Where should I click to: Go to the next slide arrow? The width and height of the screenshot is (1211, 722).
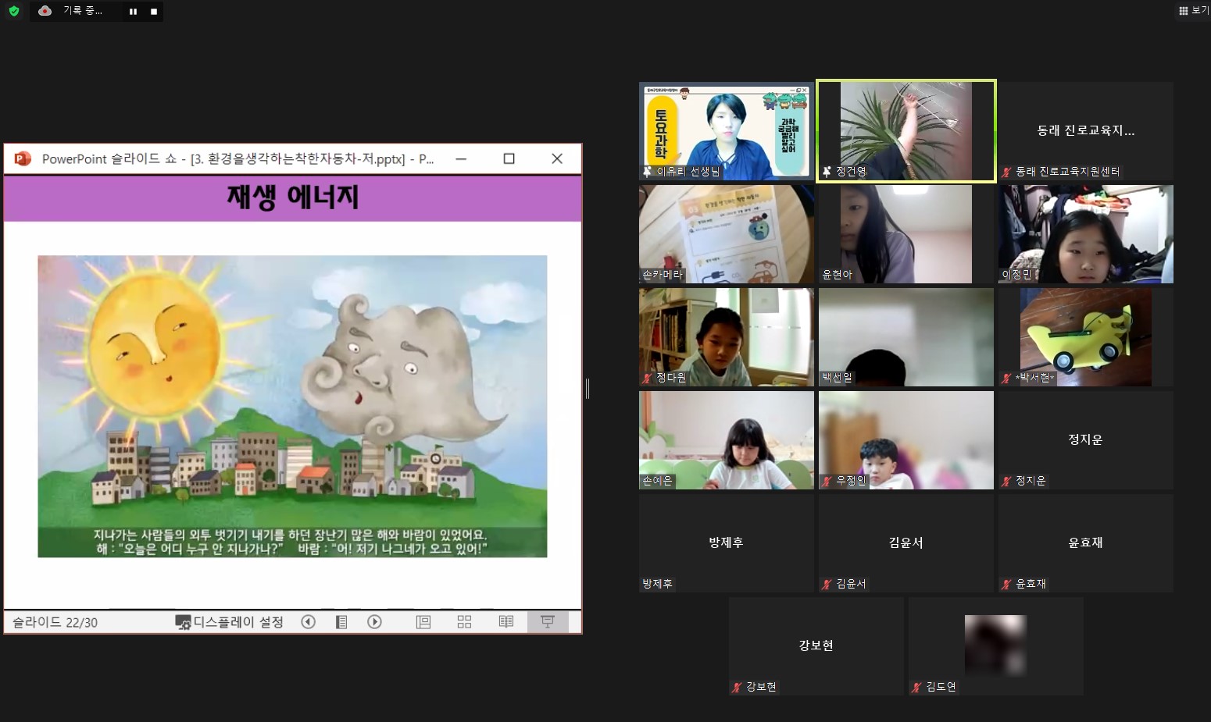coord(375,622)
